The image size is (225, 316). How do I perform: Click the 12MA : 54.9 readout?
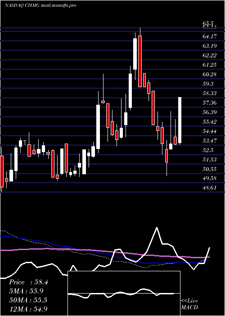click(28, 309)
